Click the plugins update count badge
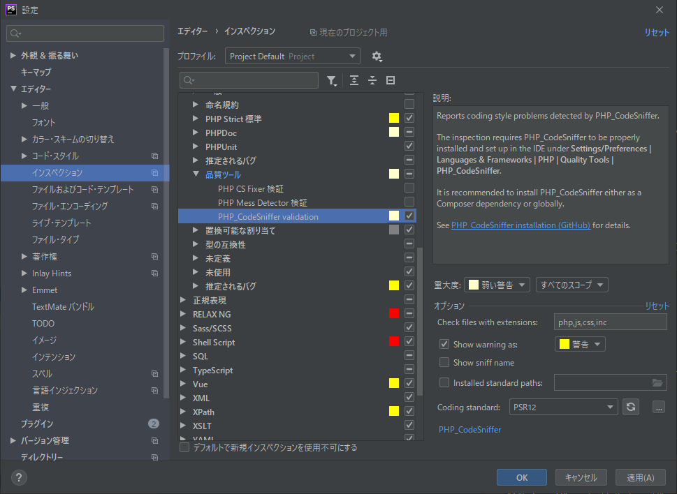Image resolution: width=677 pixels, height=494 pixels. point(153,424)
